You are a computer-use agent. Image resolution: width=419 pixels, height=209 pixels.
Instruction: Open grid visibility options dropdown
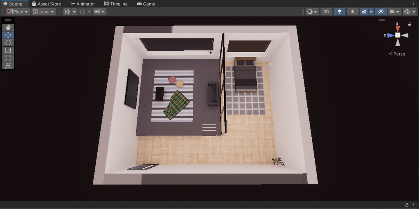(x=74, y=12)
